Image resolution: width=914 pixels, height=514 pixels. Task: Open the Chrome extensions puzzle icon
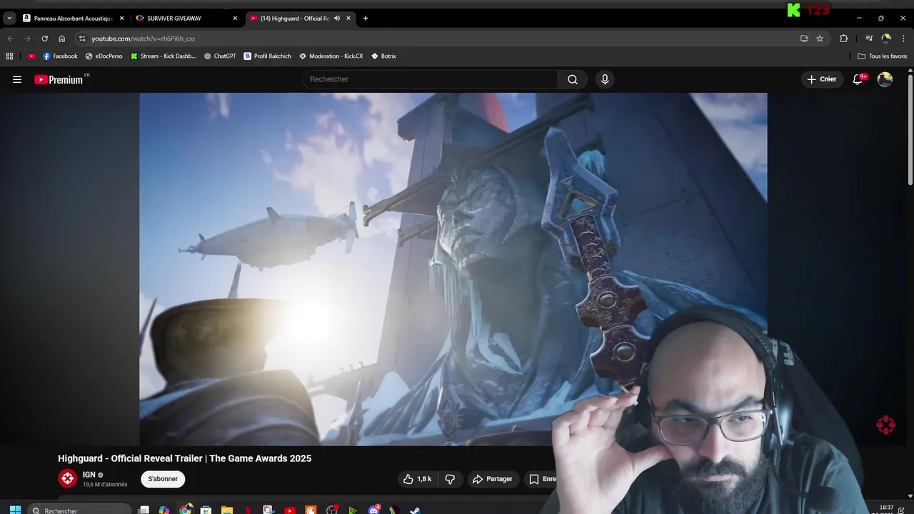843,39
